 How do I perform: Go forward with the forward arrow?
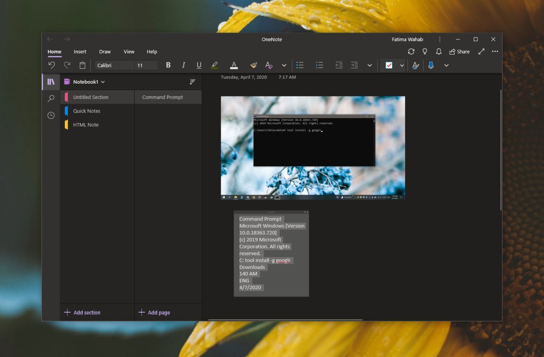click(x=67, y=39)
